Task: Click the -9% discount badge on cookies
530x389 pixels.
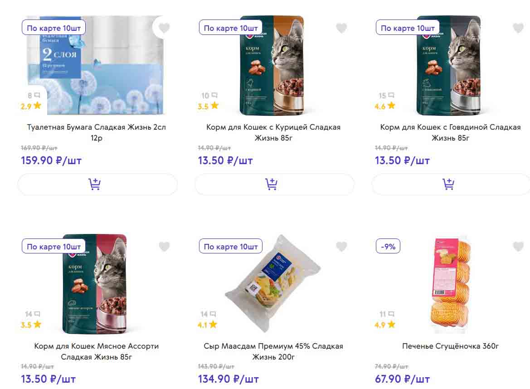Action: click(x=388, y=247)
